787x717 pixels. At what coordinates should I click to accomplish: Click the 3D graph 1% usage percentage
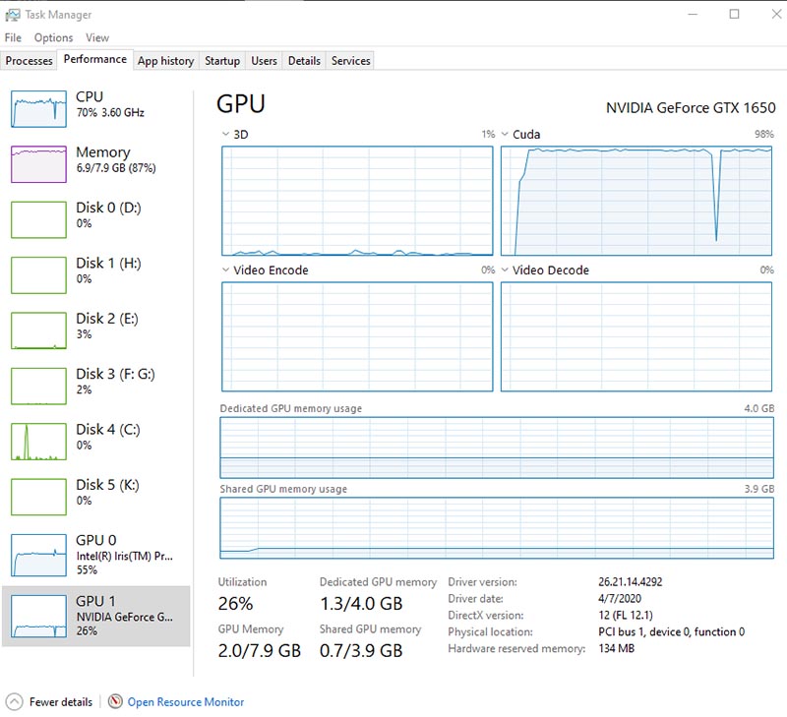click(x=488, y=134)
